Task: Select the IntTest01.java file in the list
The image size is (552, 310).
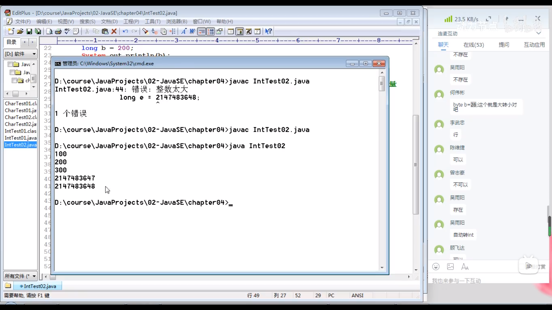Action: click(20, 138)
